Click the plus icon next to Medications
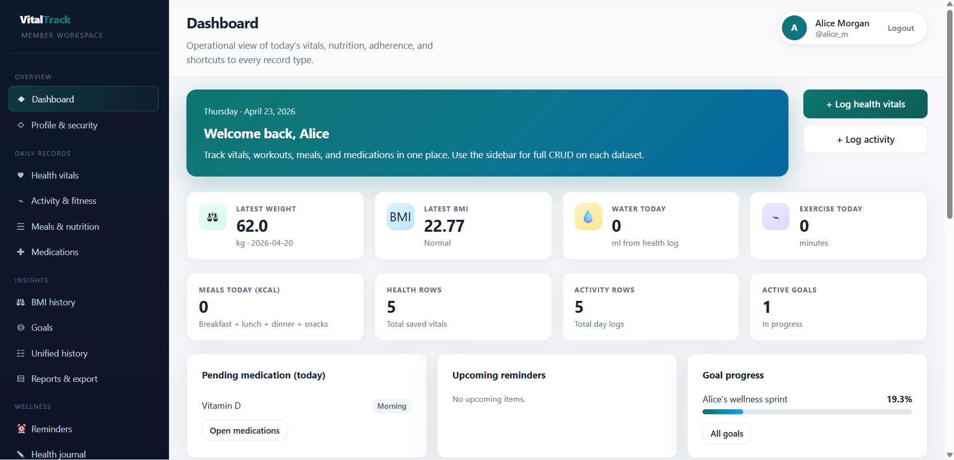The height and width of the screenshot is (460, 954). pyautogui.click(x=20, y=252)
